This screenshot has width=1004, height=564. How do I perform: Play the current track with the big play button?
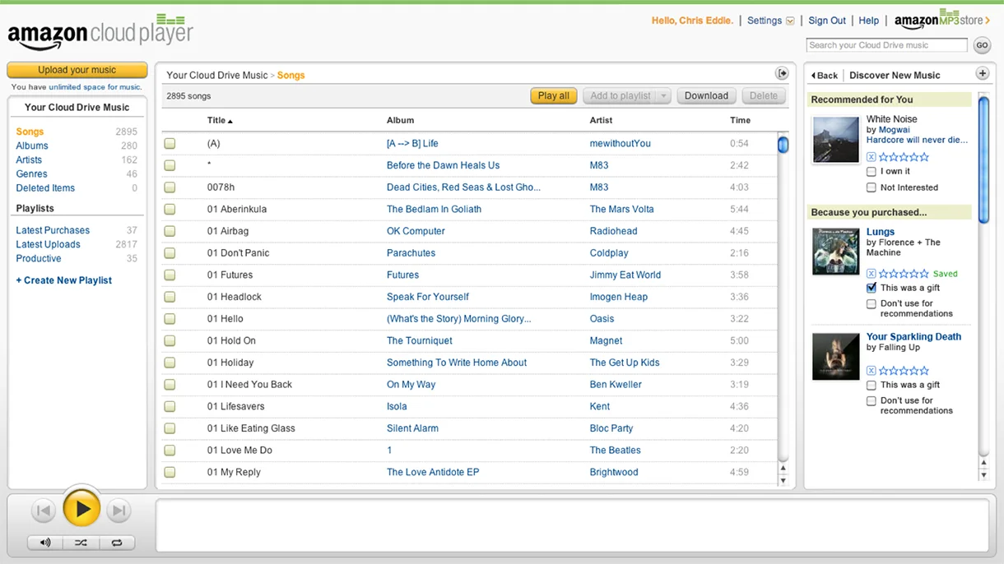point(81,510)
